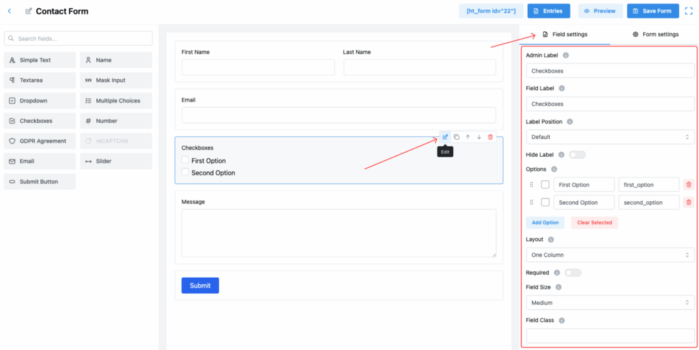Viewport: 699px width, 350px height.
Task: Add a Checkboxes field from sidebar
Action: tap(40, 121)
